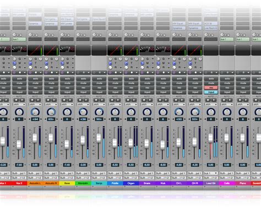Click the Vox 2 automation play-arrow button
This screenshot has height=208, width=261.
22,100
